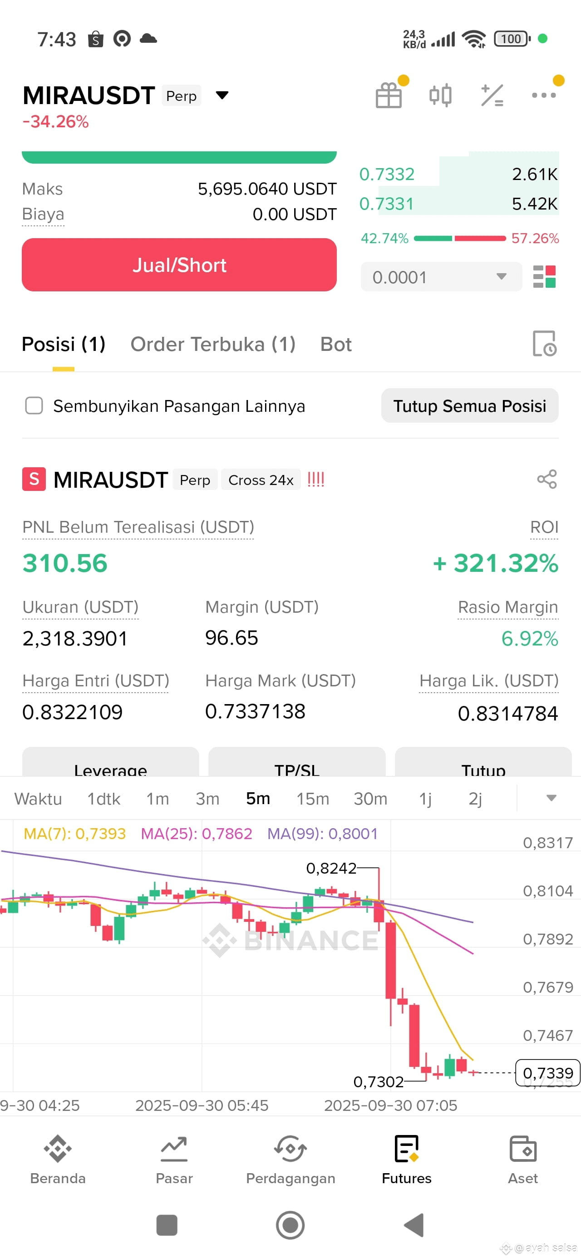Open the order history icon

[x=544, y=343]
